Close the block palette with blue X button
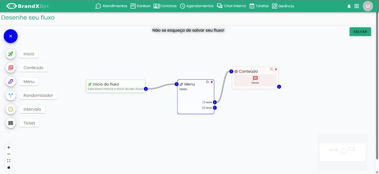379x174 pixels. (11, 36)
